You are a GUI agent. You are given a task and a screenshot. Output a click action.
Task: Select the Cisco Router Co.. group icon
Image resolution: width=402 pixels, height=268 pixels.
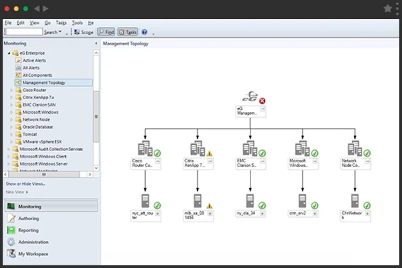145,148
